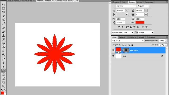This screenshot has height=95, width=169.
Task: Select the Paint Bucket tool
Action: [x=3, y=47]
